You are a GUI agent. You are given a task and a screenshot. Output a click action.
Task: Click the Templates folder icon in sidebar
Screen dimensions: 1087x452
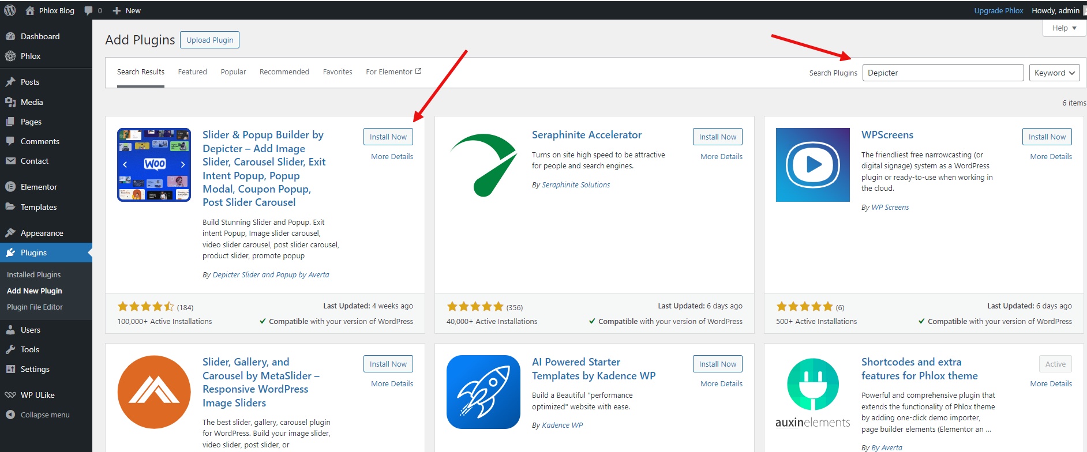10,206
